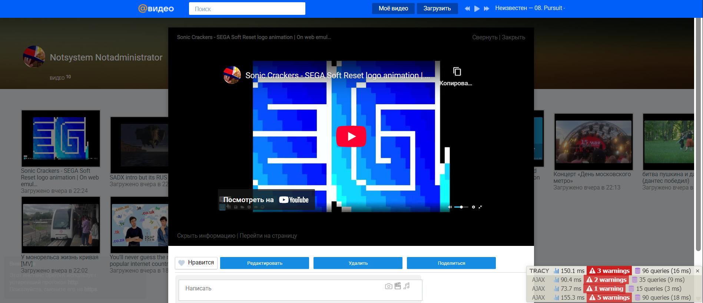
Task: Click 'Закрыть' to close the video popup
Action: (x=513, y=37)
